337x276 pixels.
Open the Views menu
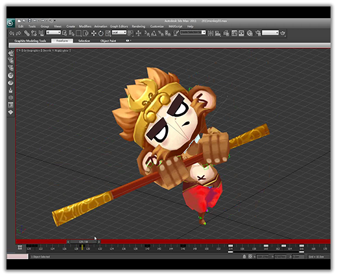[x=58, y=27]
